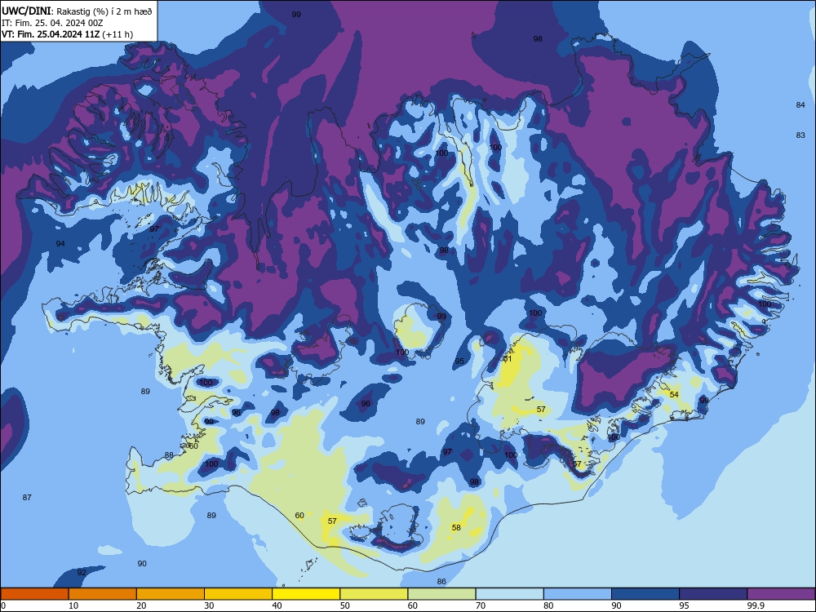This screenshot has width=816, height=612.
Task: Click the '87' value on the map
Action: (27, 498)
